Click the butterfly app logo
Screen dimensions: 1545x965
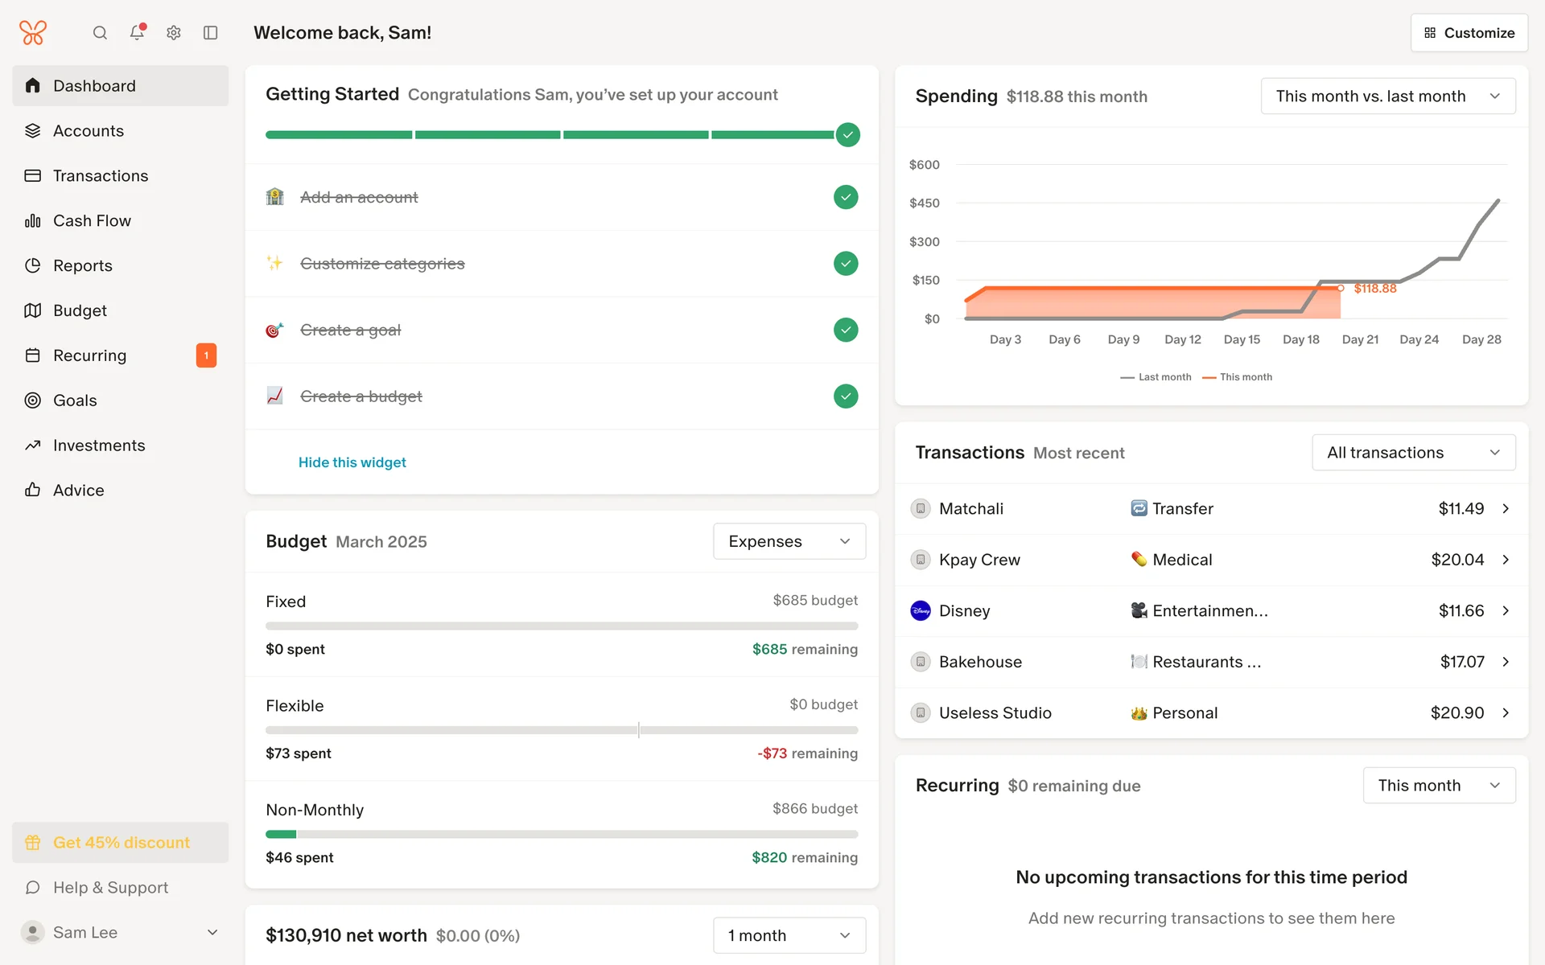(x=33, y=33)
